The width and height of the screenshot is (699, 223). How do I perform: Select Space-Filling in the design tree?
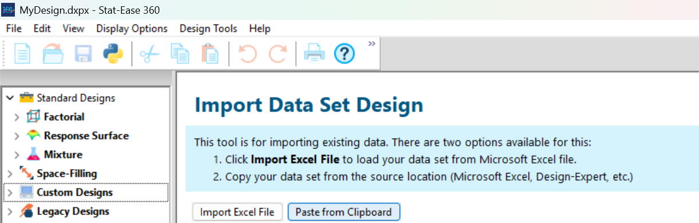[67, 173]
